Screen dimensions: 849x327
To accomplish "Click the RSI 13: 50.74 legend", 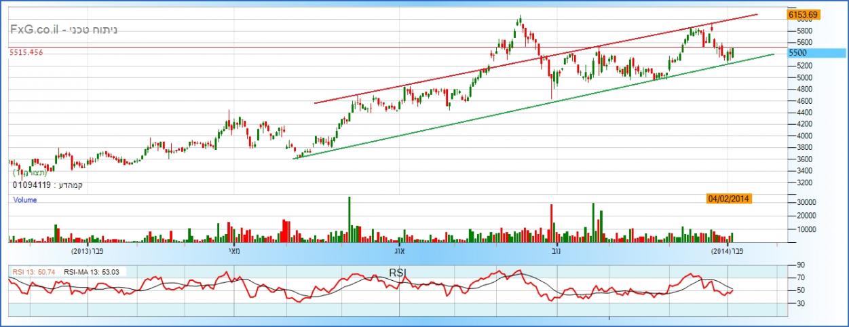I will pos(35,272).
